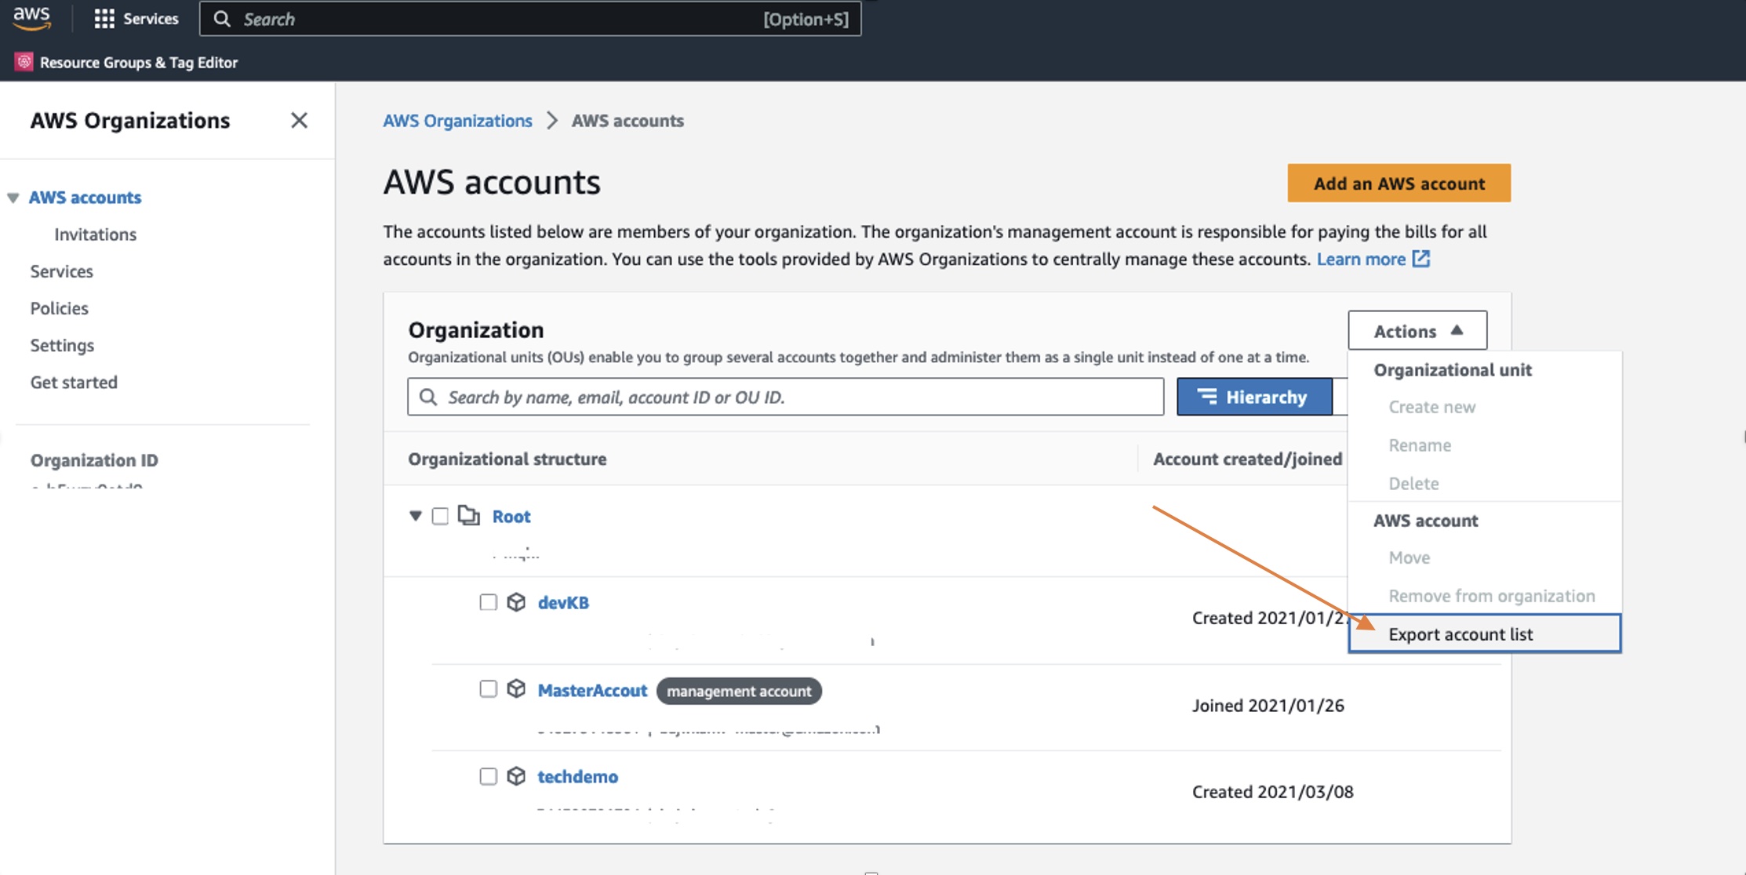Select the Root checkbox
The width and height of the screenshot is (1746, 875).
pyautogui.click(x=440, y=516)
